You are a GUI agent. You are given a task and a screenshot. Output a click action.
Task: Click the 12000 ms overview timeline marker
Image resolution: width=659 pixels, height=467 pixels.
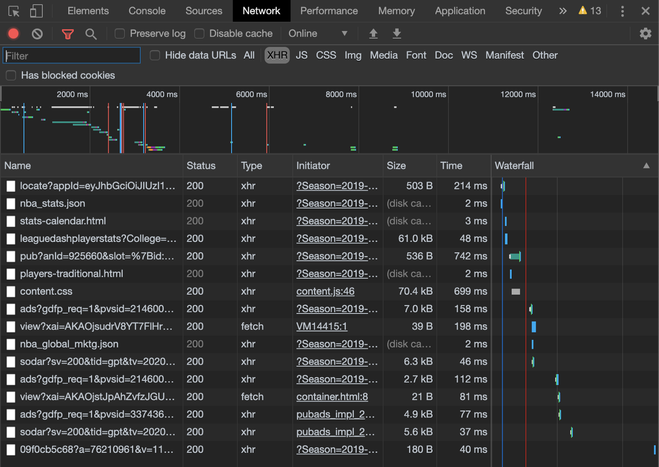[518, 94]
